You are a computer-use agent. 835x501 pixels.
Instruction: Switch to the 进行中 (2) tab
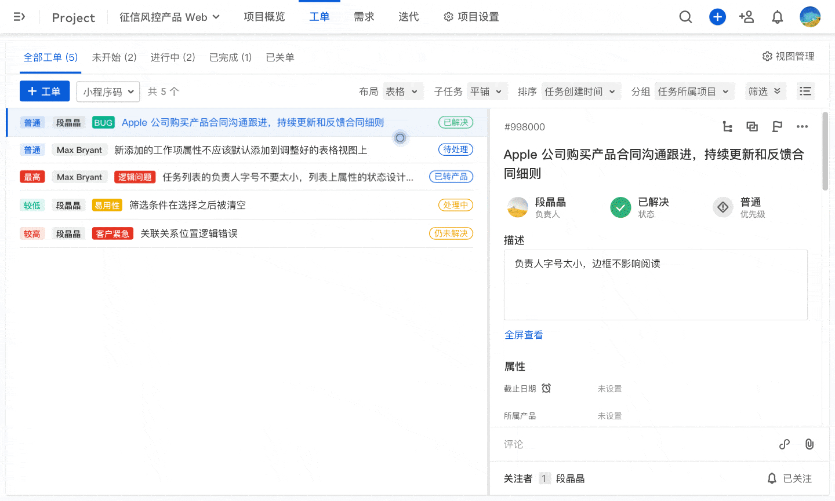[x=173, y=57]
